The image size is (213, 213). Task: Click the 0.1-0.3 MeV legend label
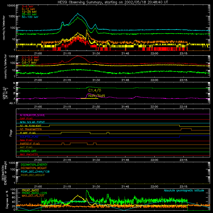[x=30, y=57]
